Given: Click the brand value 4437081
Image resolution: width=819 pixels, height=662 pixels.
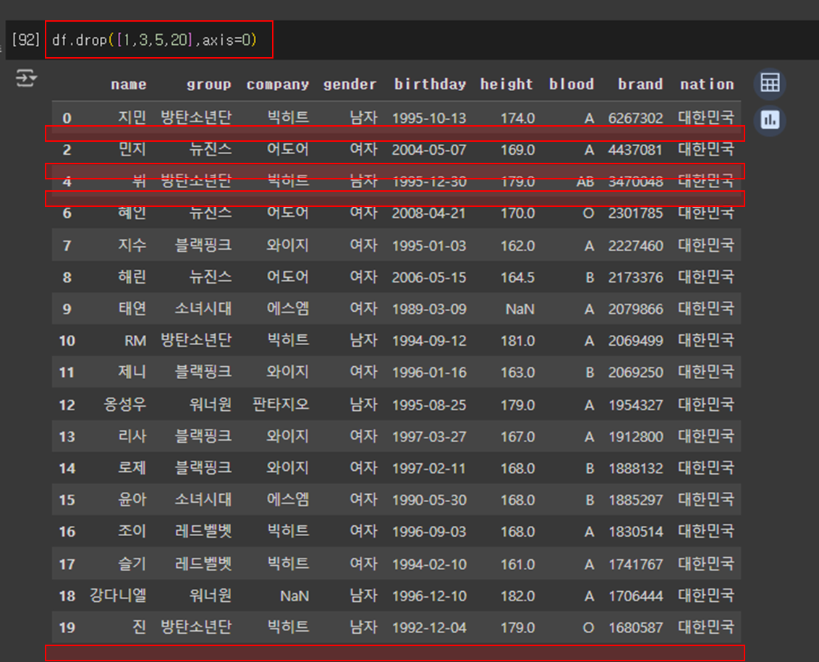Looking at the screenshot, I should (636, 150).
